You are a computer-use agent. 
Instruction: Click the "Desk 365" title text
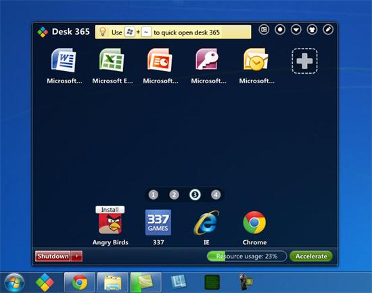point(71,32)
